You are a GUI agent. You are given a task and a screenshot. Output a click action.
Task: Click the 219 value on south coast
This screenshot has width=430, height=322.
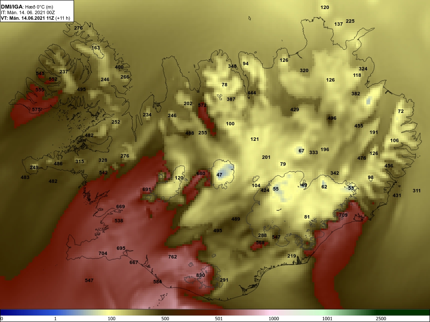click(292, 256)
